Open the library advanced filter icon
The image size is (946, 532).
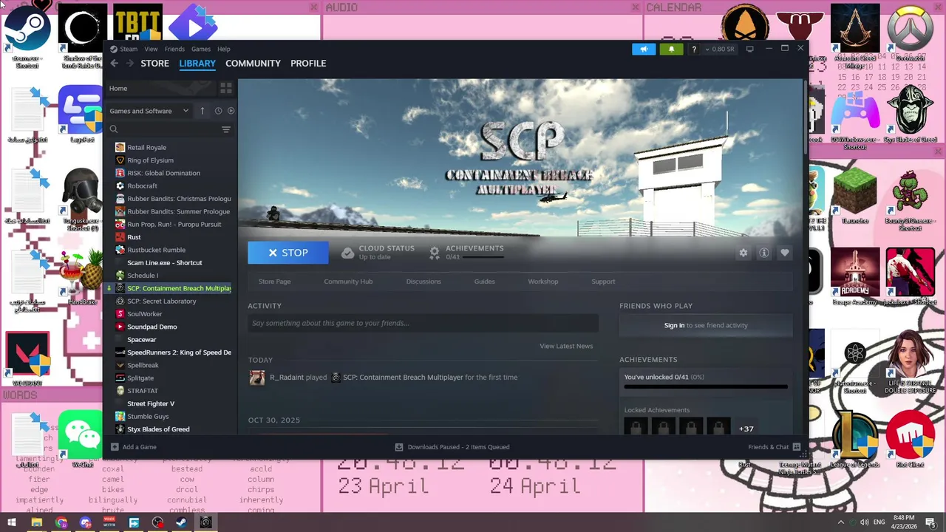click(226, 129)
